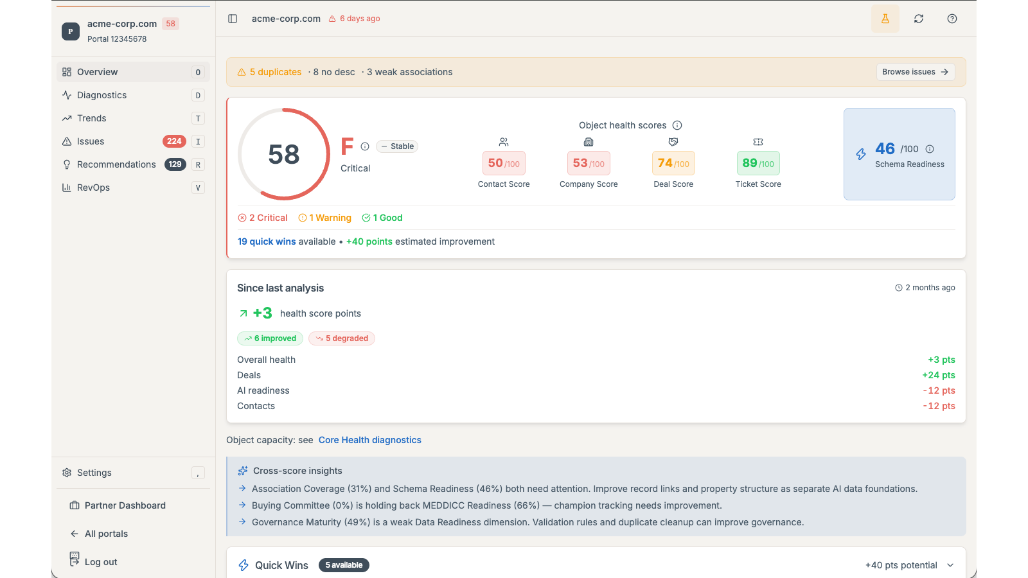Click the AI readiness row label
The image size is (1028, 578).
tap(263, 390)
